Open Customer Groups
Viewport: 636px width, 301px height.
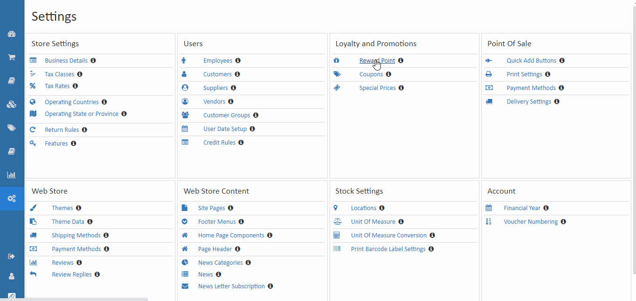pyautogui.click(x=227, y=115)
